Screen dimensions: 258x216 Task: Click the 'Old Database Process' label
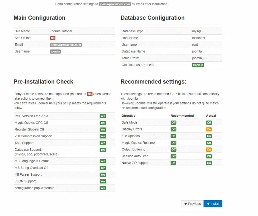138,65
